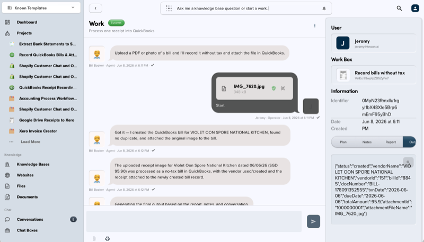This screenshot has width=424, height=242.
Task: Open the Websites globe icon
Action: coord(7,175)
